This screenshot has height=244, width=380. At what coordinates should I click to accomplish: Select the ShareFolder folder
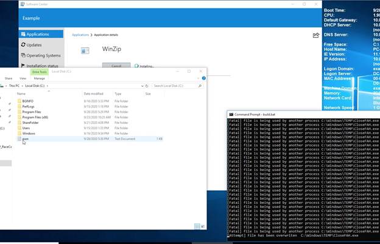tap(30, 123)
